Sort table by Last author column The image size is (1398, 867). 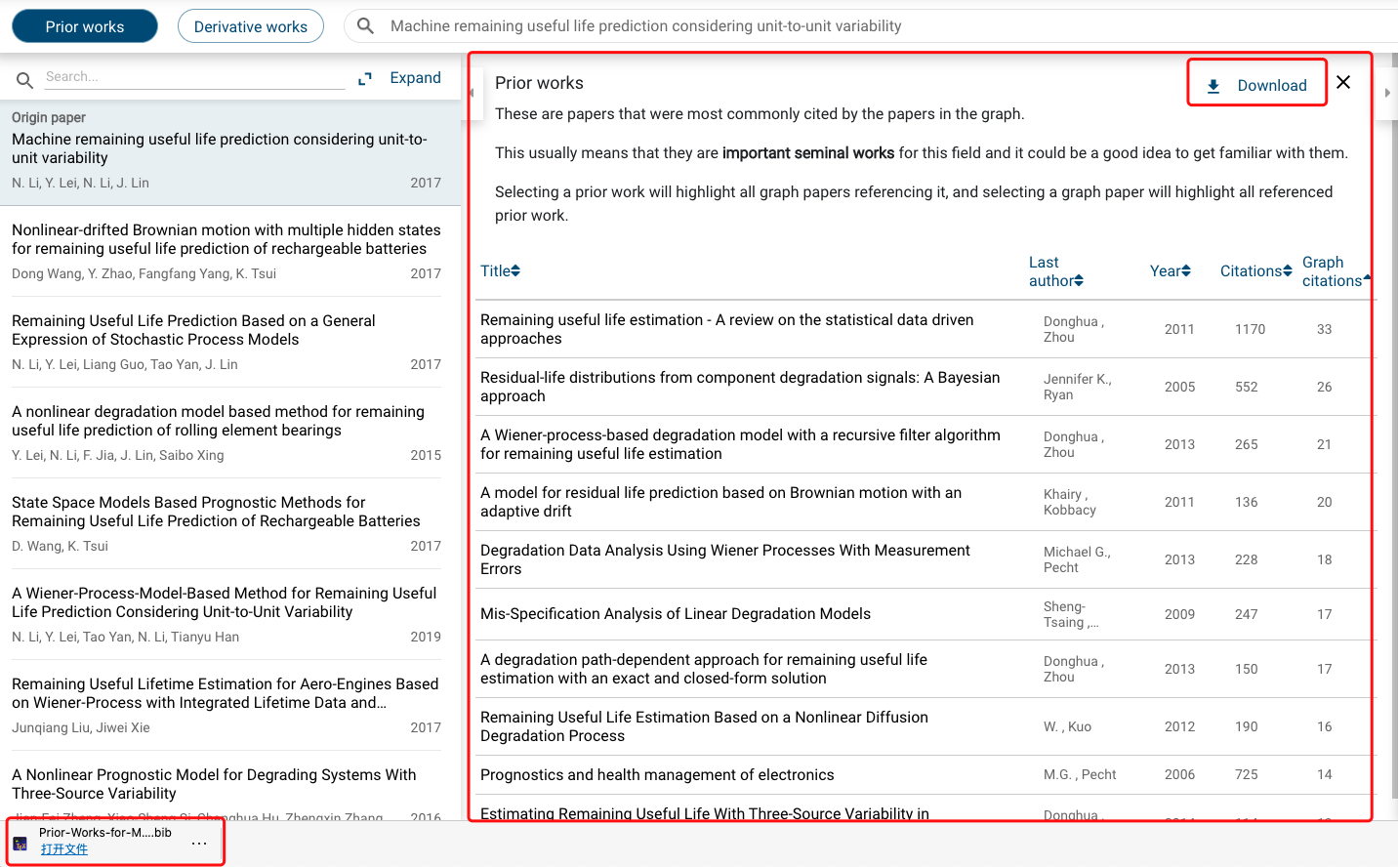coord(1055,271)
